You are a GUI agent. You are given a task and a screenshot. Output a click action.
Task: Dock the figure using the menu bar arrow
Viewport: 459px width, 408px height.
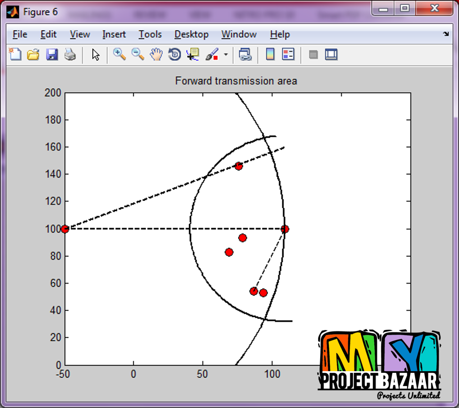tap(446, 34)
